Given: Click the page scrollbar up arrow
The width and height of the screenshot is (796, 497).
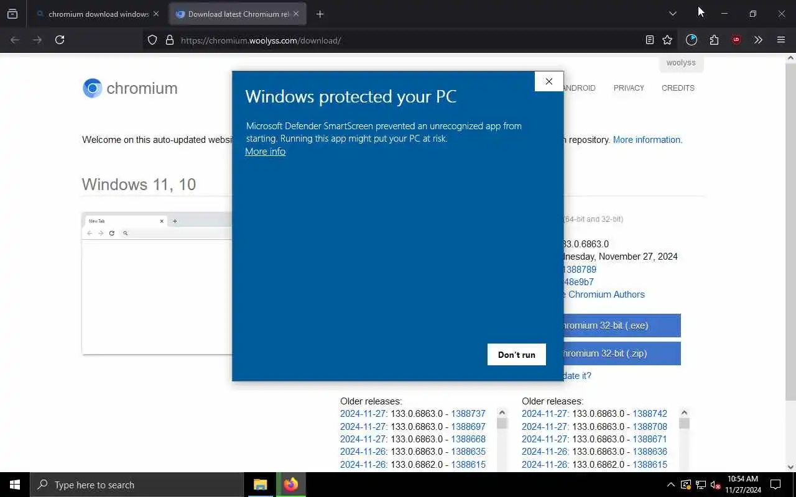Looking at the screenshot, I should click(790, 58).
